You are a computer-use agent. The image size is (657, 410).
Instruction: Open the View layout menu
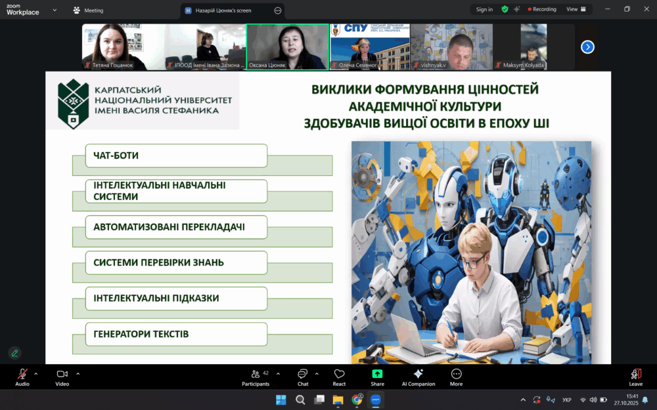[576, 9]
